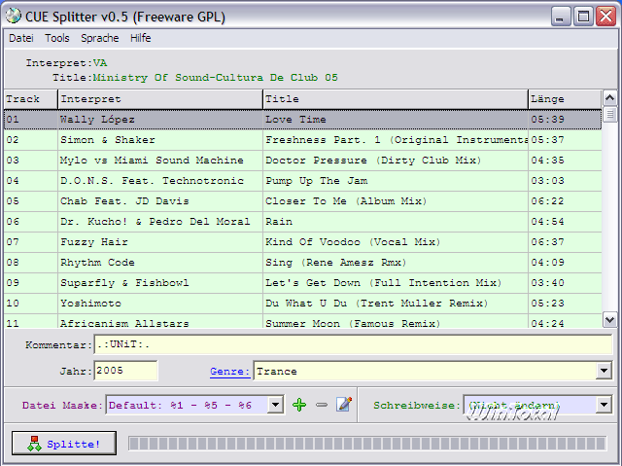Select the Love Time title cell

396,120
